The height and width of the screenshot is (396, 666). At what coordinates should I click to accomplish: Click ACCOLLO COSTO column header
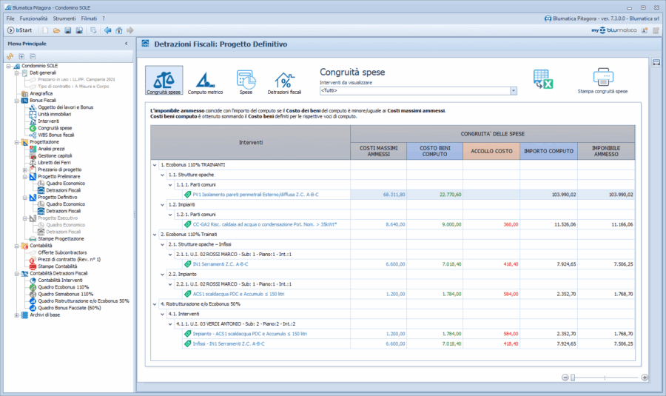(x=491, y=151)
